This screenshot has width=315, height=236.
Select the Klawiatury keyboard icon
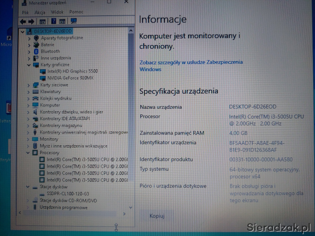[36, 92]
